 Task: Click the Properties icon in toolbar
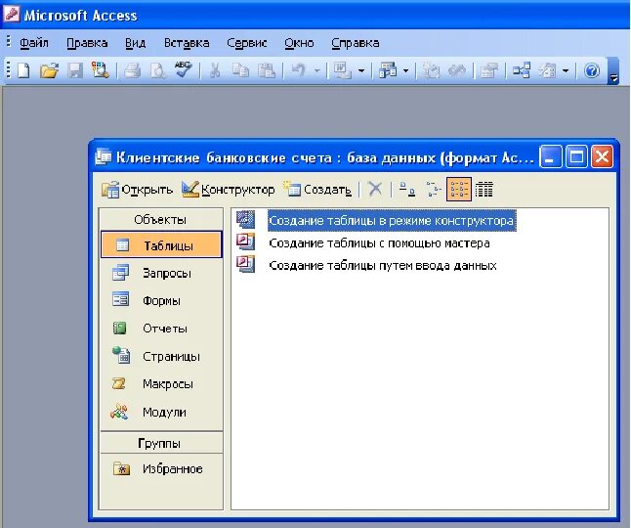(x=488, y=70)
